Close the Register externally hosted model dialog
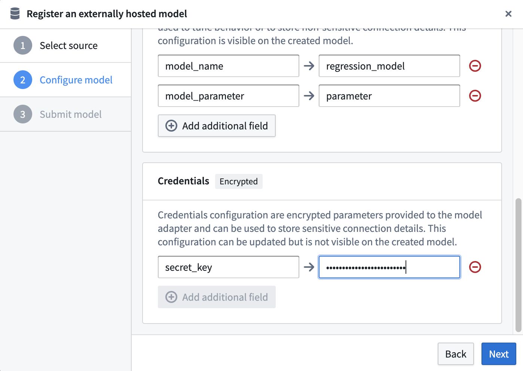 click(x=508, y=14)
